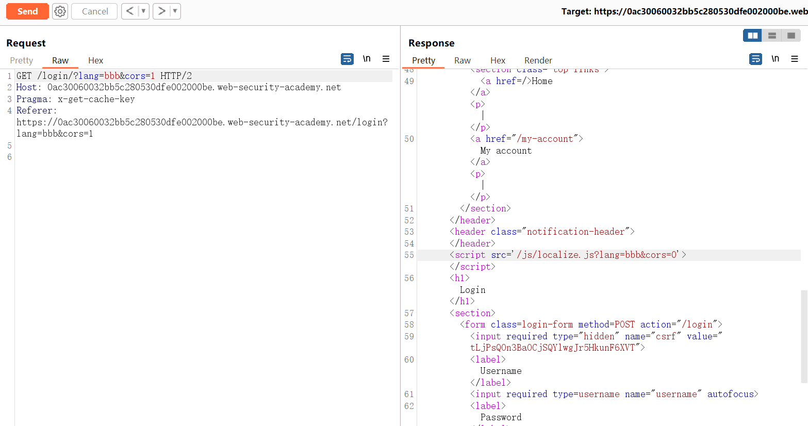808x426 pixels.
Task: Click the 'My account' text in response
Action: click(x=506, y=151)
